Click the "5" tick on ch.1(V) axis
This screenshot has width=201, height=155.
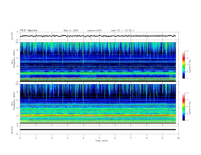18,32
